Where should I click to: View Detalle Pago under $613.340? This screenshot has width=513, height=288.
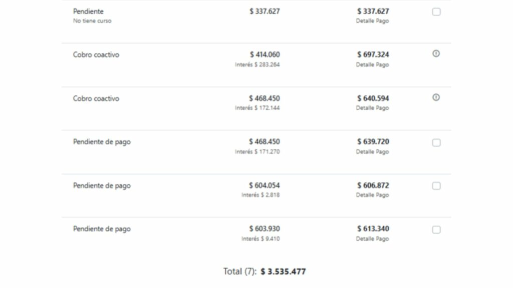point(372,238)
